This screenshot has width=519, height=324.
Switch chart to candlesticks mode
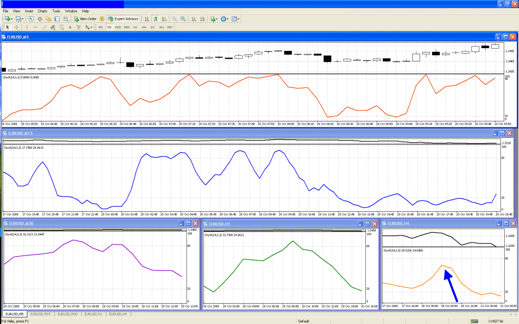[x=155, y=19]
